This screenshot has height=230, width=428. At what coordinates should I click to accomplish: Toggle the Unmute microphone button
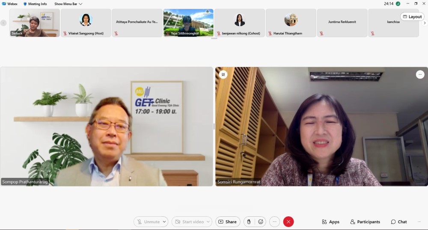coord(148,222)
